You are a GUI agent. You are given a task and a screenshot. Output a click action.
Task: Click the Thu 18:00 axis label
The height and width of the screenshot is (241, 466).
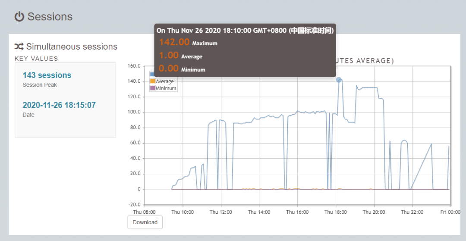tap(335, 212)
